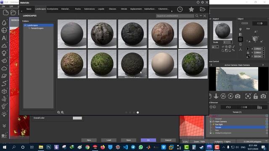Switch to Liquids materials tab
Screen dimensions: 269x151
click(101, 9)
